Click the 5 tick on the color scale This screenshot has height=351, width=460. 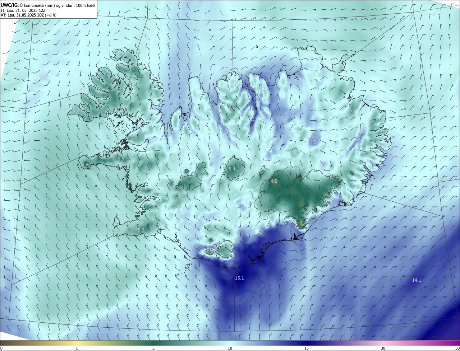coord(153,348)
